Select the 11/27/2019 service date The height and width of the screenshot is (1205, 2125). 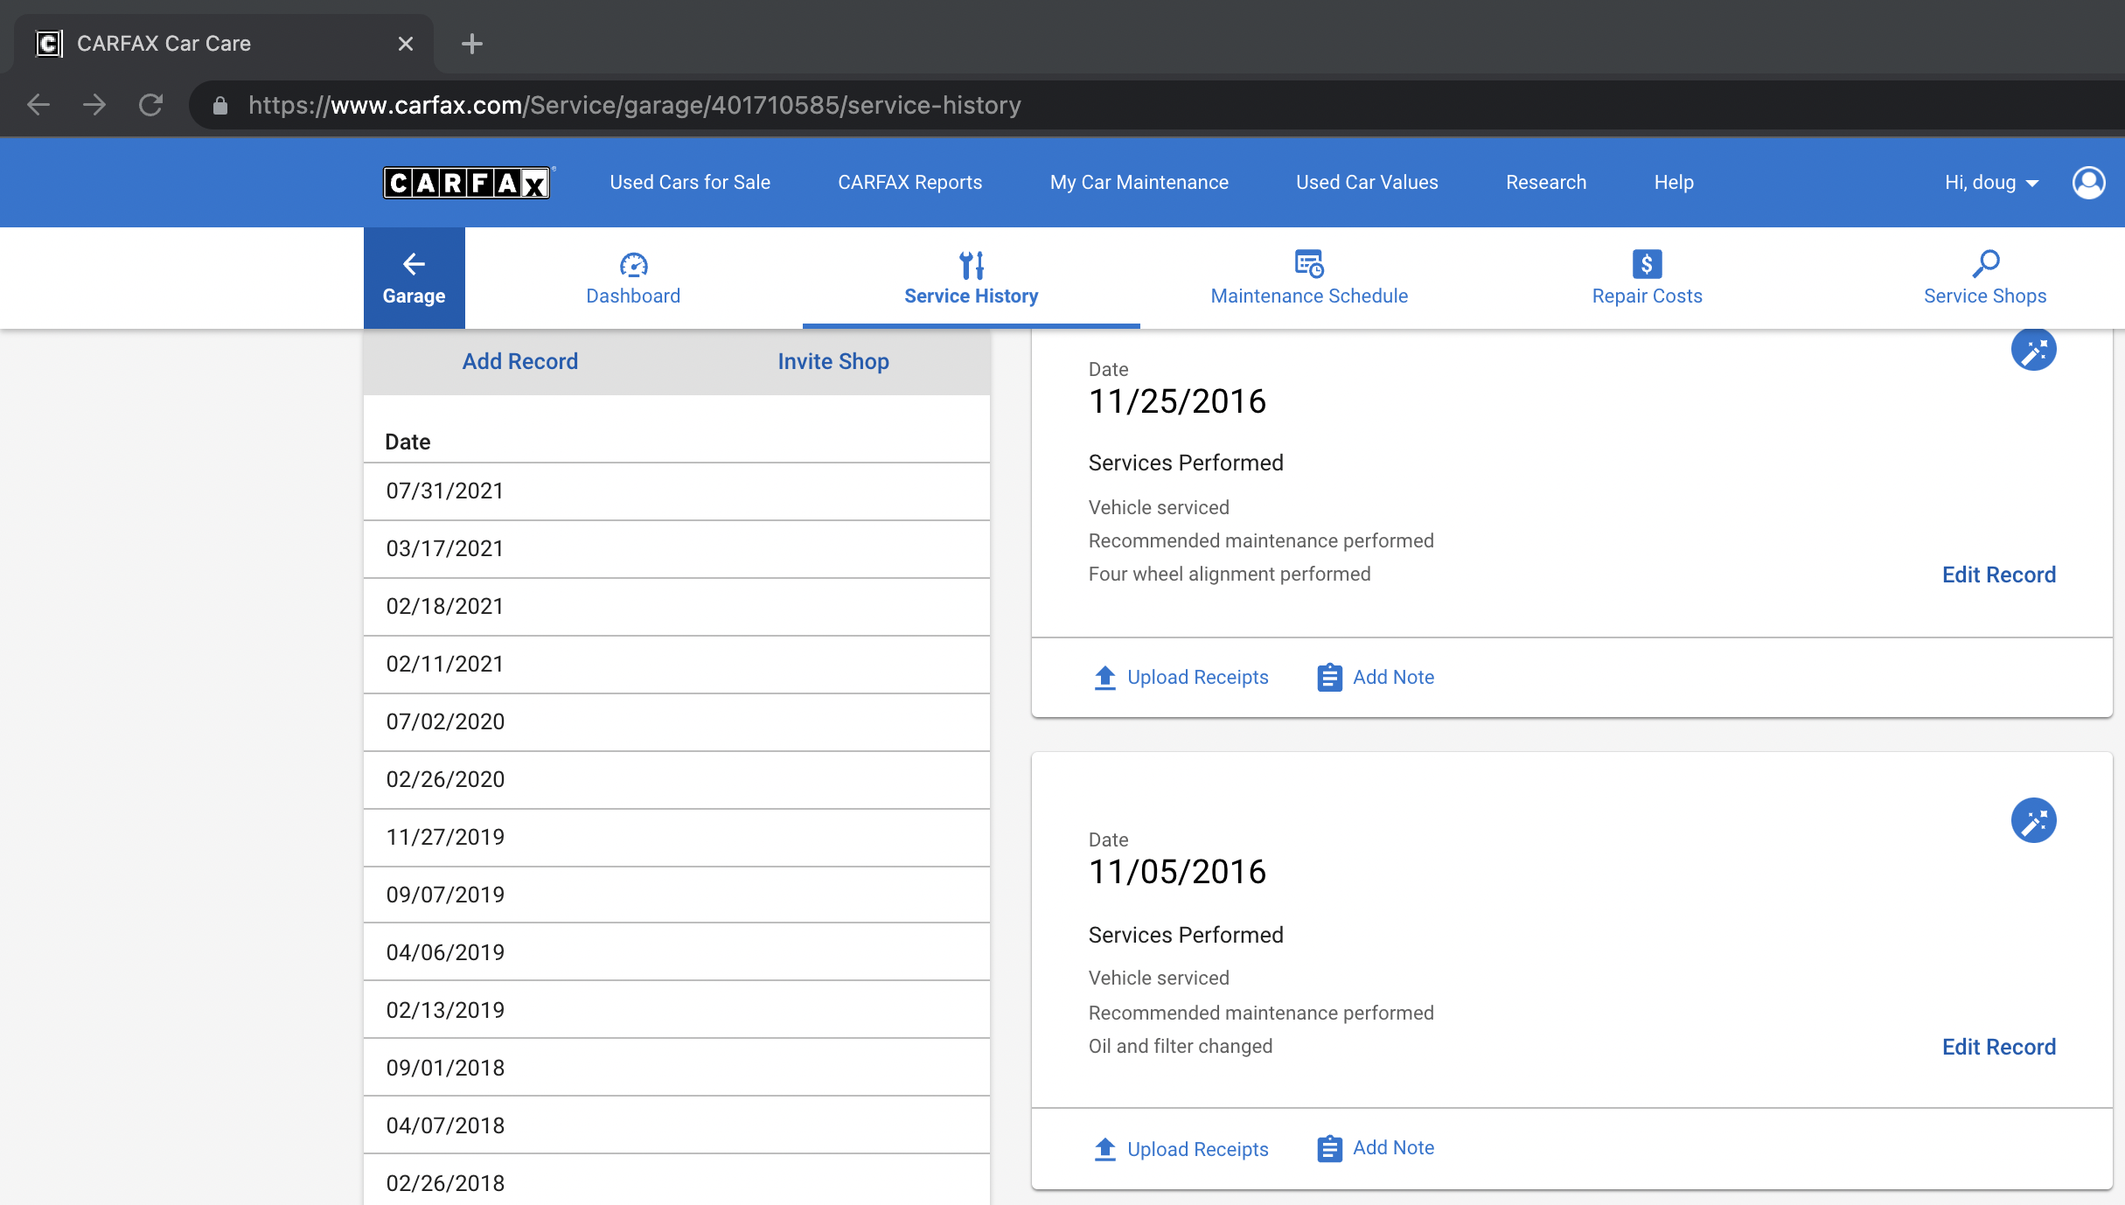click(x=677, y=838)
